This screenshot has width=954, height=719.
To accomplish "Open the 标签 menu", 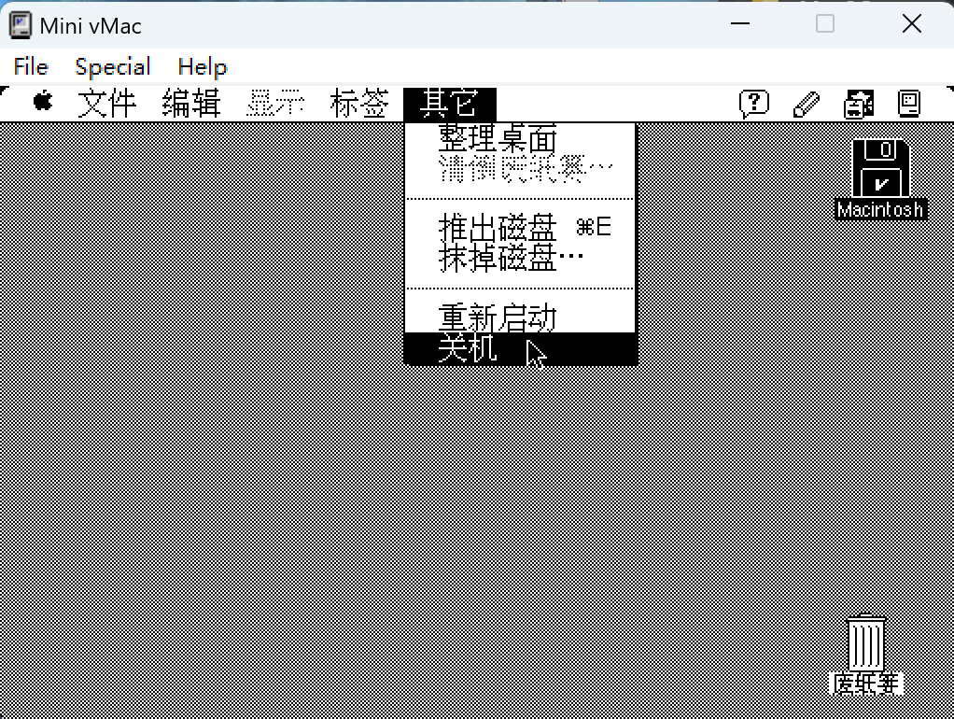I will [359, 104].
